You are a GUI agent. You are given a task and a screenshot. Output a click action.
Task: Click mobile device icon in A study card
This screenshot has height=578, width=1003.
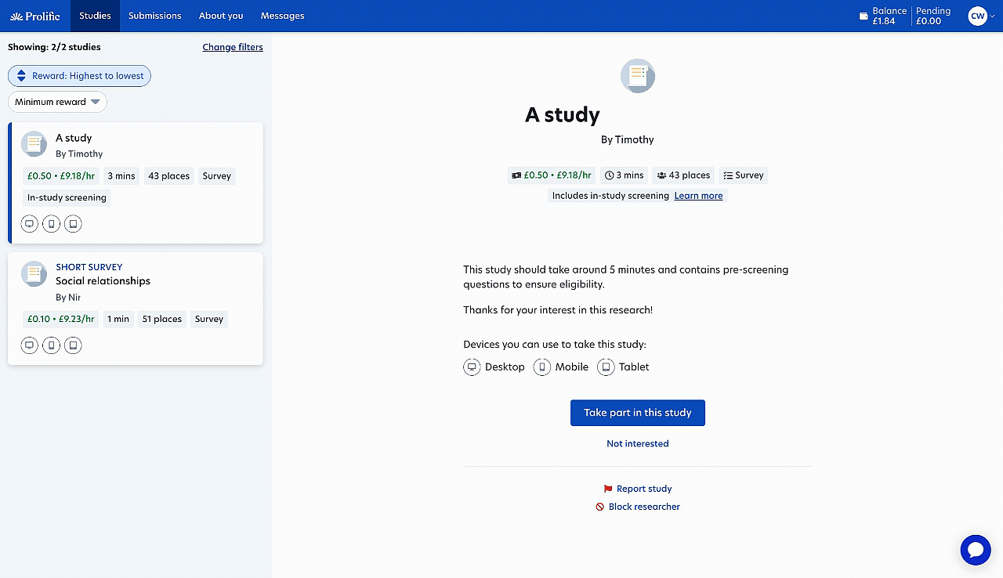click(x=52, y=224)
